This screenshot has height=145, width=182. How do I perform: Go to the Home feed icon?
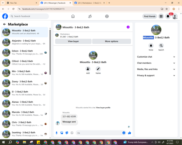pos(73,16)
